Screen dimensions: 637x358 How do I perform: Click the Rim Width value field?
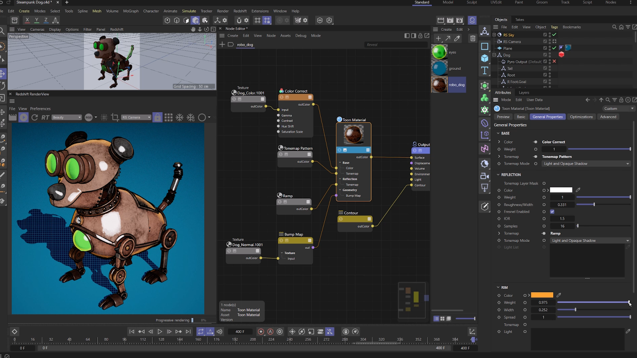543,310
